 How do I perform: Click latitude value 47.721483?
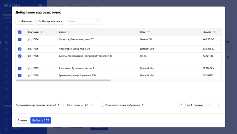coord(208,56)
